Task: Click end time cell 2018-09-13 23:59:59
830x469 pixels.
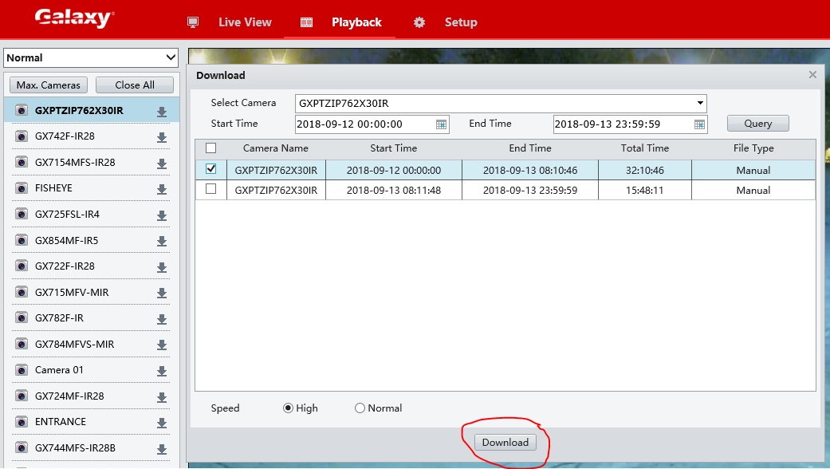Action: [530, 190]
